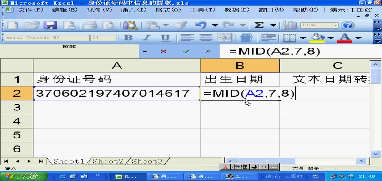Click the Undo arrow icon

[201, 25]
